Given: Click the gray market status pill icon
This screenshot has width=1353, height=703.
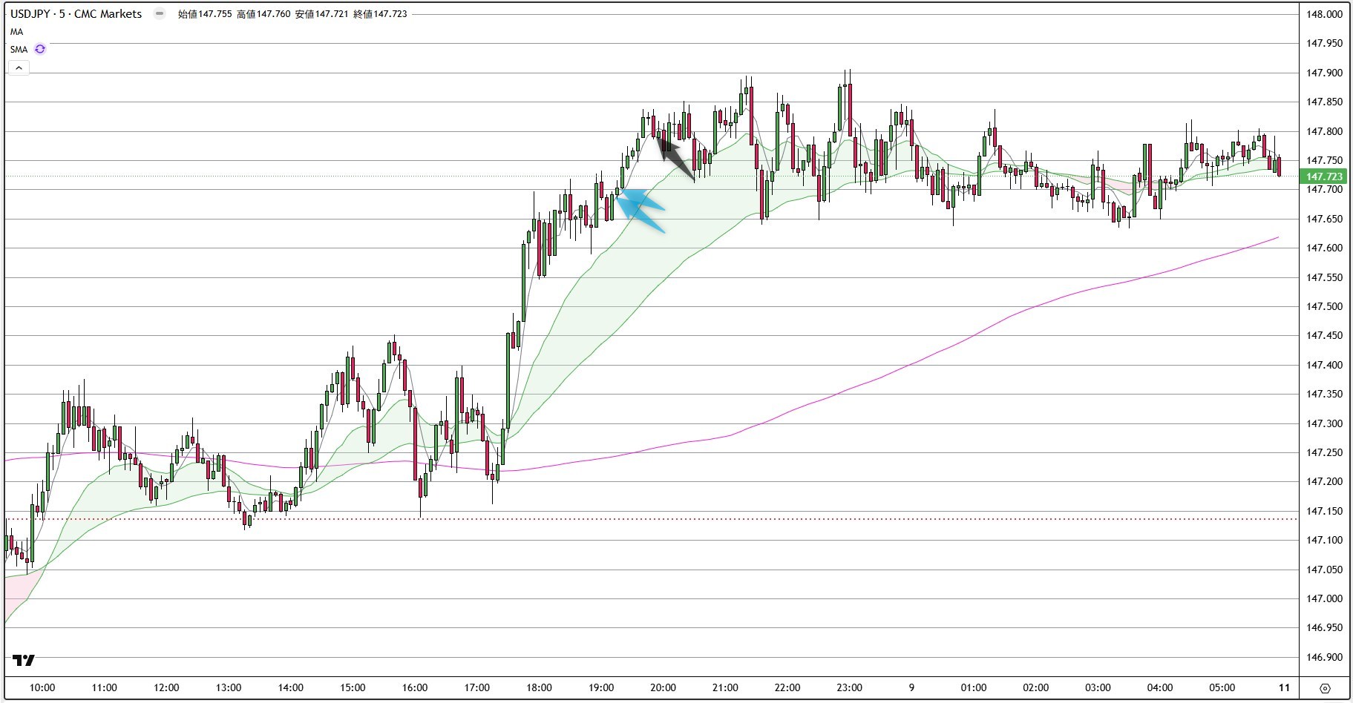Looking at the screenshot, I should (159, 13).
